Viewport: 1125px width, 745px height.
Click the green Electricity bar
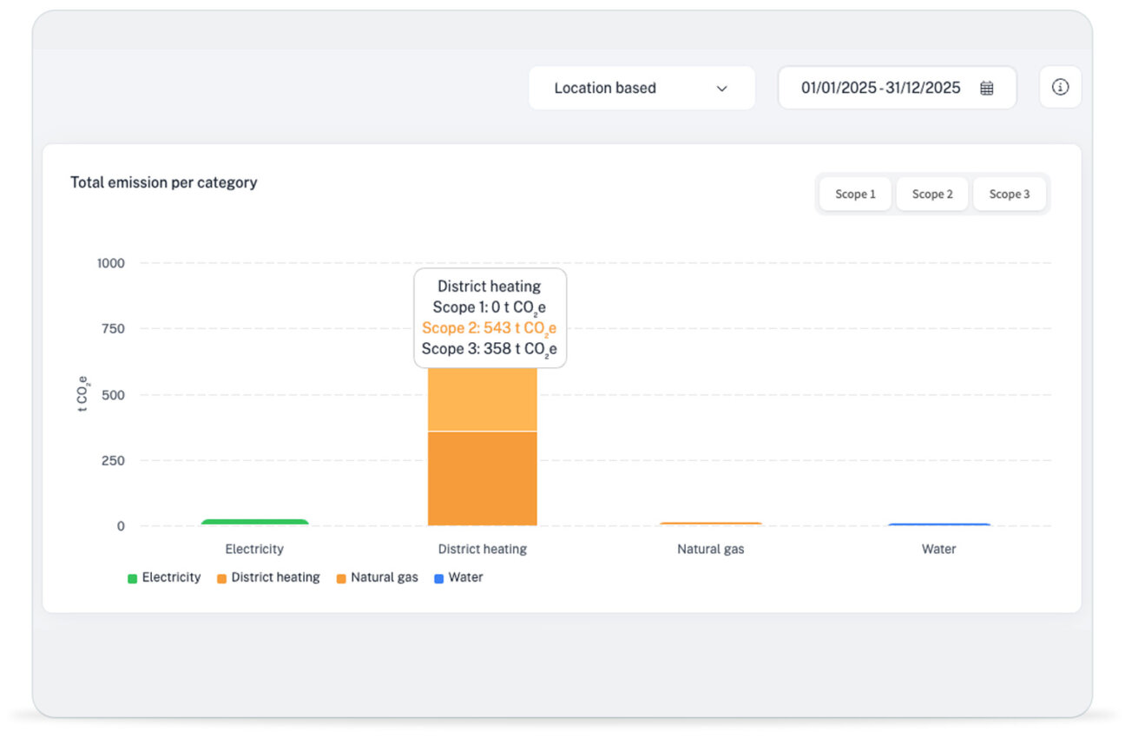[254, 523]
